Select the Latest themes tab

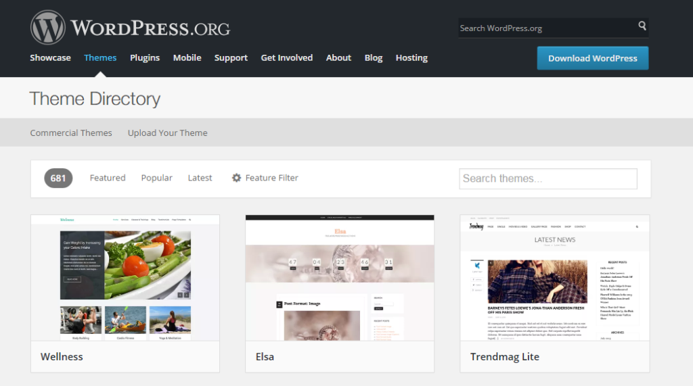click(200, 178)
